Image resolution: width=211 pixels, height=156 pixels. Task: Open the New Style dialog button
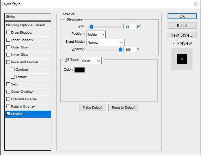182,35
